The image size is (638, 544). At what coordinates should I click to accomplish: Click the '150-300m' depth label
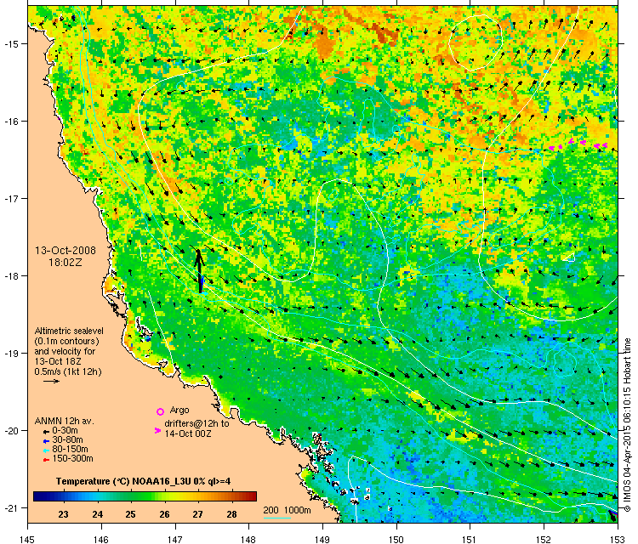72,459
